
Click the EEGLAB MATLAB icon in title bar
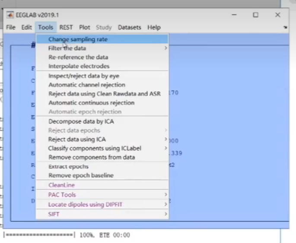[x=10, y=15]
